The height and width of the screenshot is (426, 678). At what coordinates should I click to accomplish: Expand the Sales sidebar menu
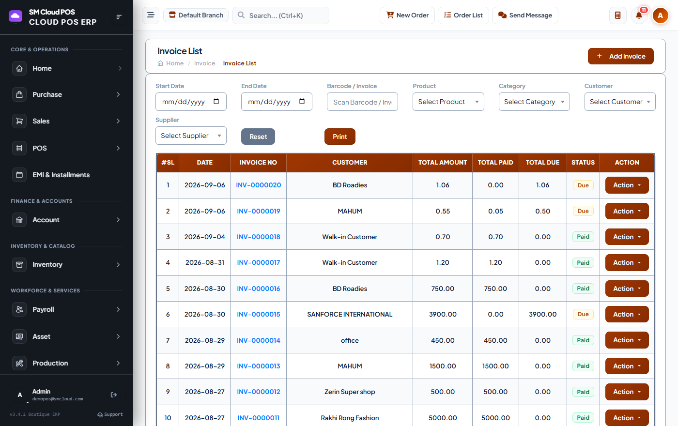pyautogui.click(x=66, y=121)
